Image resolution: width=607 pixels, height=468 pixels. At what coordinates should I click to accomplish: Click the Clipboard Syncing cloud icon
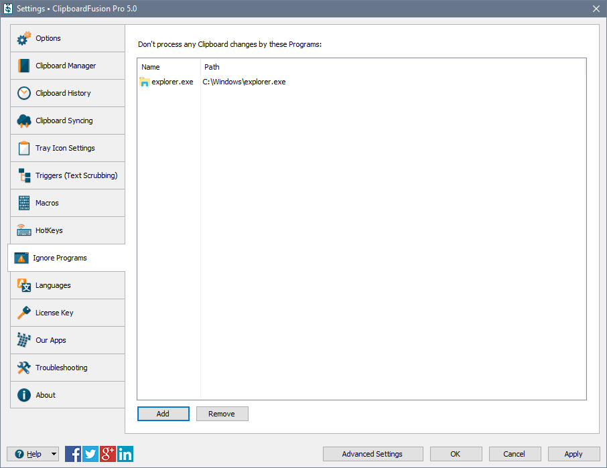(x=24, y=121)
